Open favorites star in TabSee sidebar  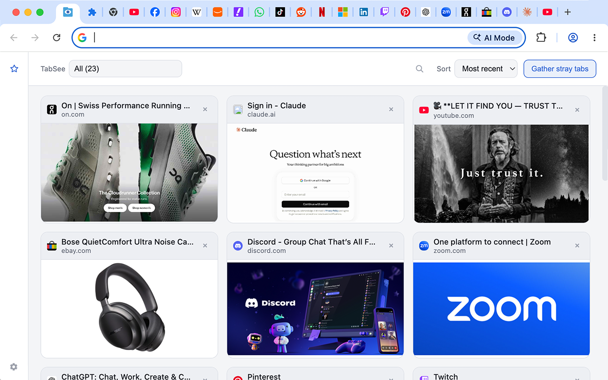coord(14,69)
